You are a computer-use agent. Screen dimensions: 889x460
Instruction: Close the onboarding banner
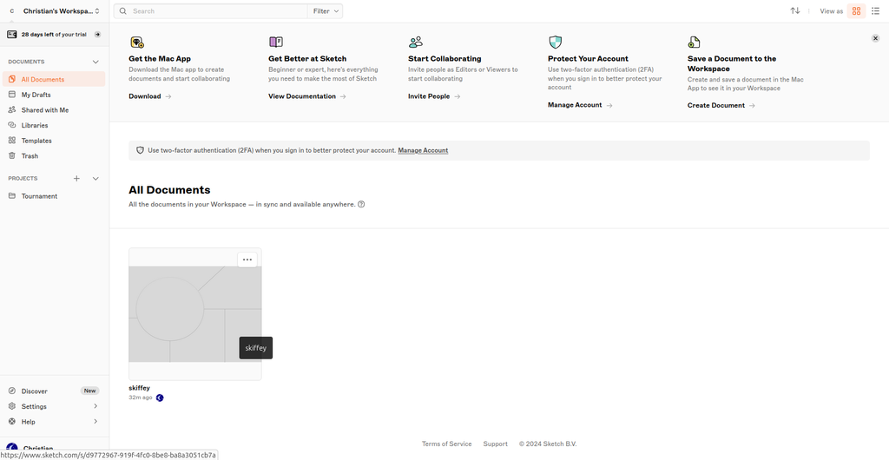click(x=875, y=38)
